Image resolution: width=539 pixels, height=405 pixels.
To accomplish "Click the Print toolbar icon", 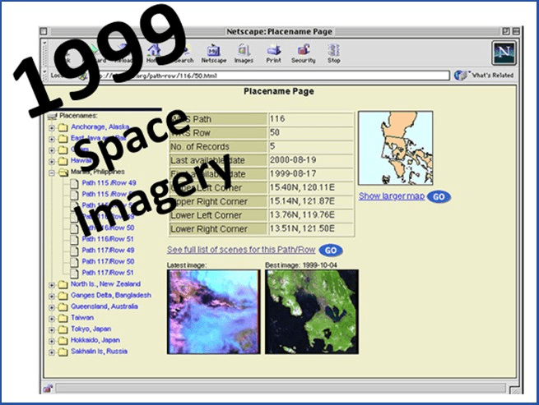I will click(x=272, y=52).
